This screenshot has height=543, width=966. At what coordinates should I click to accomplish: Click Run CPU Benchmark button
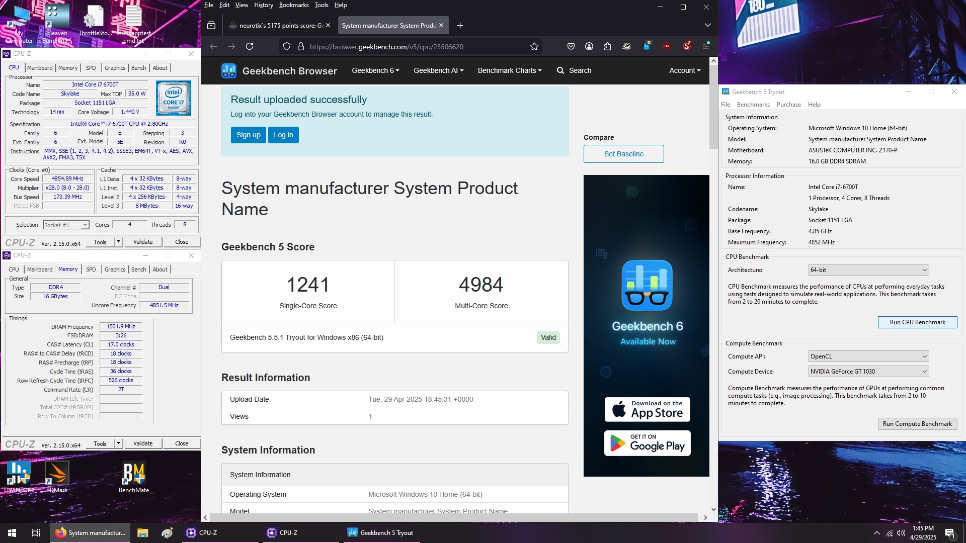917,322
